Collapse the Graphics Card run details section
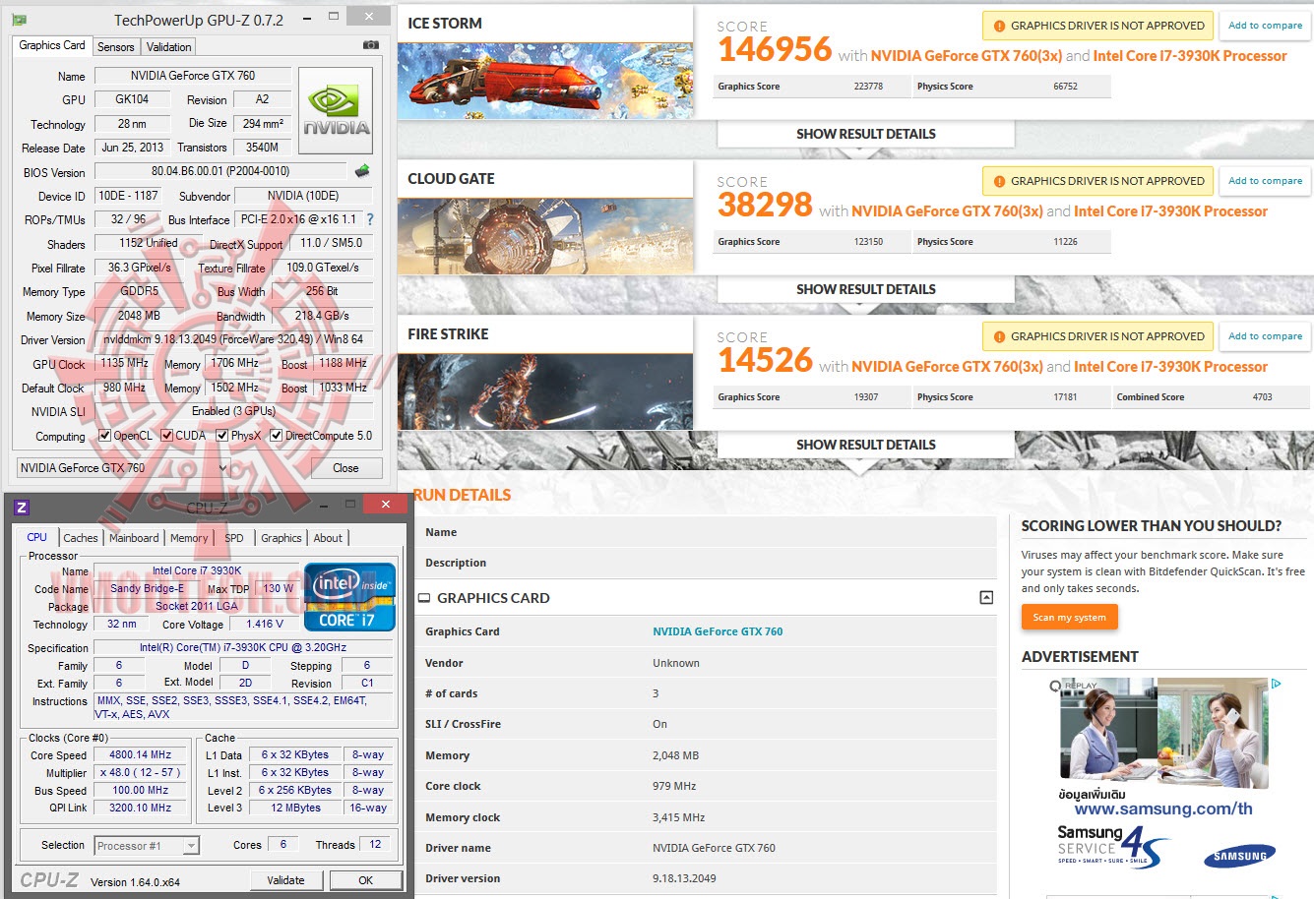The height and width of the screenshot is (899, 1314). point(986,598)
